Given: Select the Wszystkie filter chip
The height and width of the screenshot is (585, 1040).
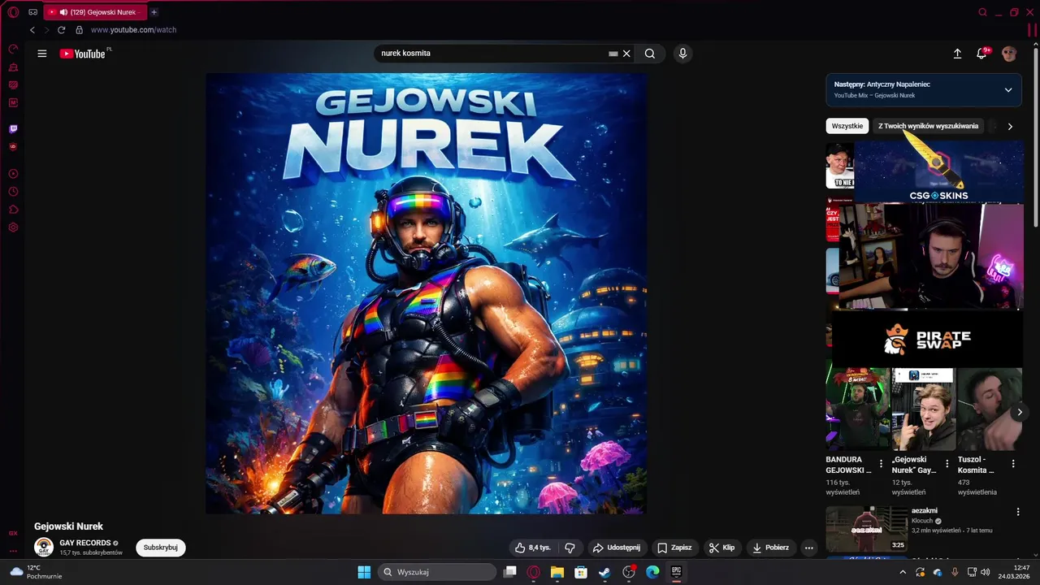Looking at the screenshot, I should [847, 126].
